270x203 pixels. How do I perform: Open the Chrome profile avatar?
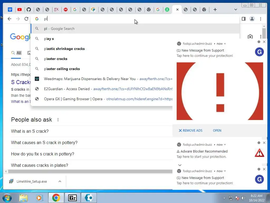pyautogui.click(x=252, y=19)
